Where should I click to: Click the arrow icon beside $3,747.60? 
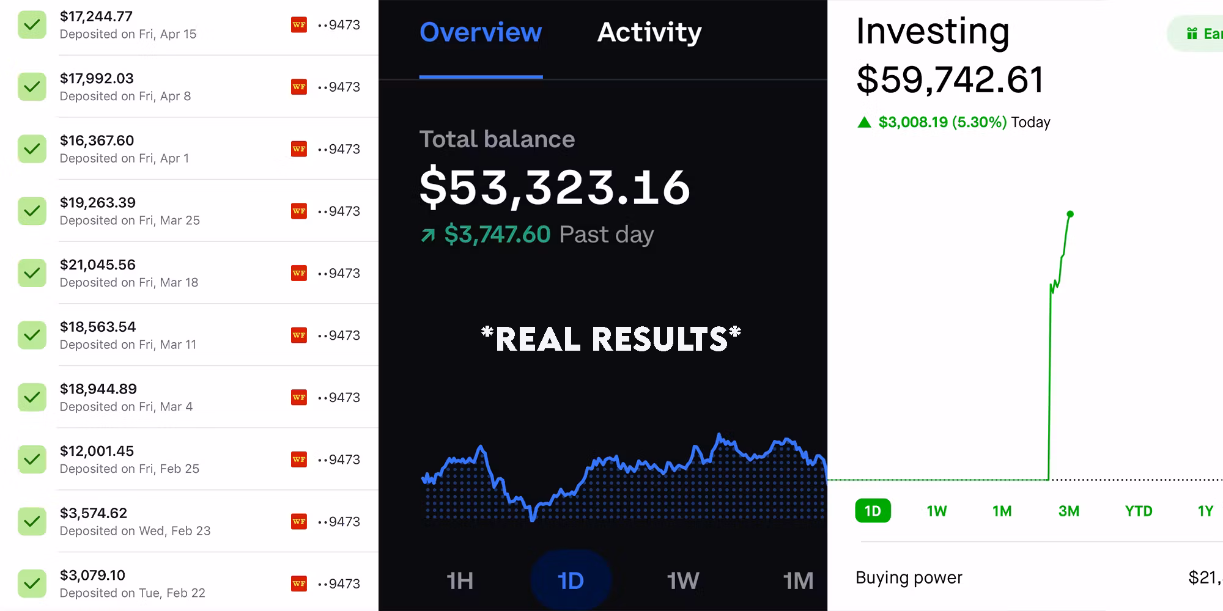coord(428,235)
